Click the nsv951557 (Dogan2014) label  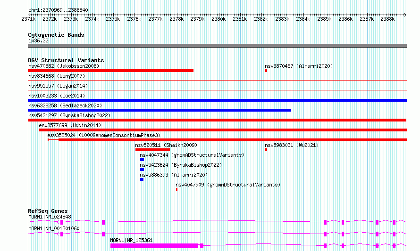pos(58,86)
